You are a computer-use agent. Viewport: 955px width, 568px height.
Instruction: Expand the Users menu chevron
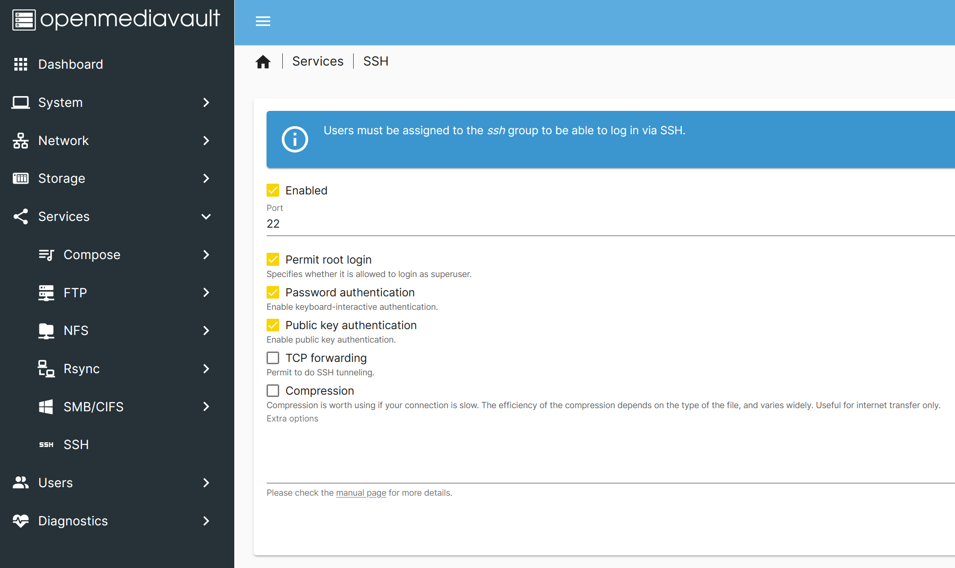click(x=206, y=483)
